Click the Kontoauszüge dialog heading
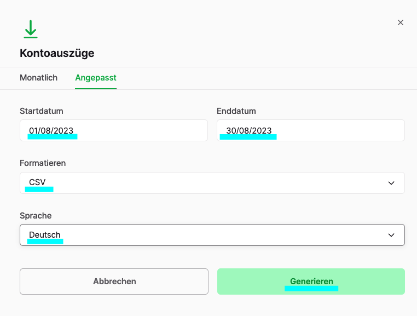The height and width of the screenshot is (316, 417). (57, 53)
